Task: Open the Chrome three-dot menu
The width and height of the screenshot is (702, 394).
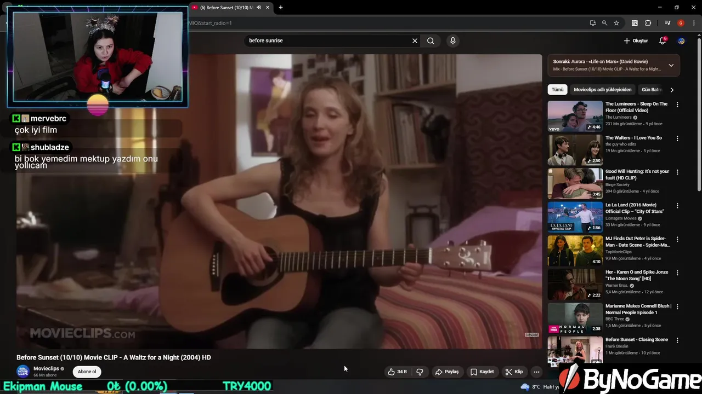Action: pos(693,23)
